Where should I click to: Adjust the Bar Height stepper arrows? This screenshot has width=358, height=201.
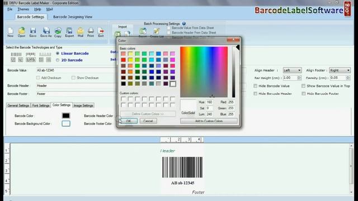[299, 78]
